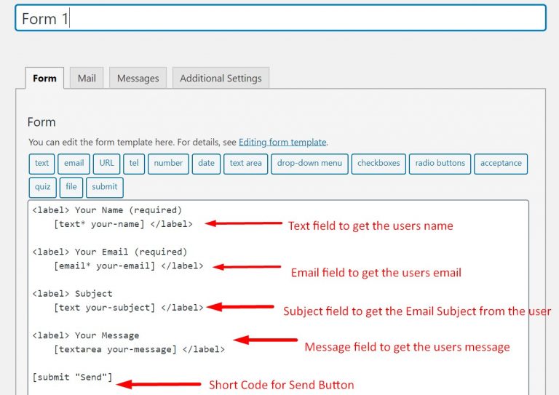Screen dimensions: 559x395
Task: Click the '[text your-subject]' code line
Action: pos(128,308)
